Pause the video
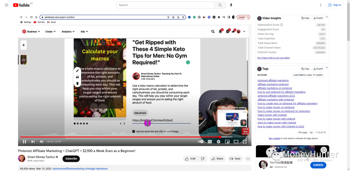The width and height of the screenshot is (350, 171). [25, 141]
